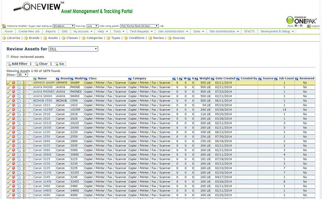Open Main Monitor Panel jobs dropdown

point(140,26)
